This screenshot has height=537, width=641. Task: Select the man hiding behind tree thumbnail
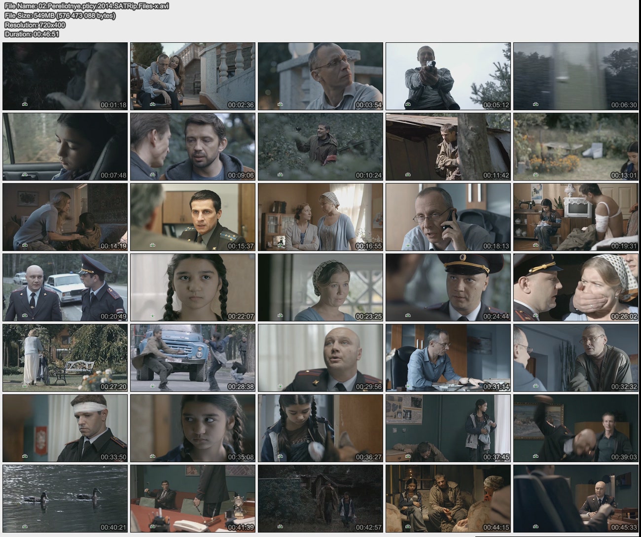tap(448, 146)
